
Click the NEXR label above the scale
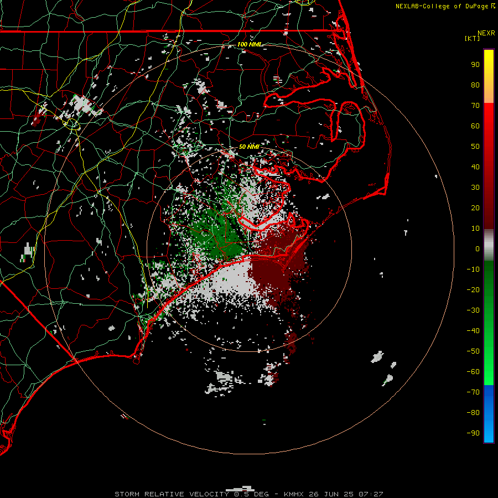point(486,33)
